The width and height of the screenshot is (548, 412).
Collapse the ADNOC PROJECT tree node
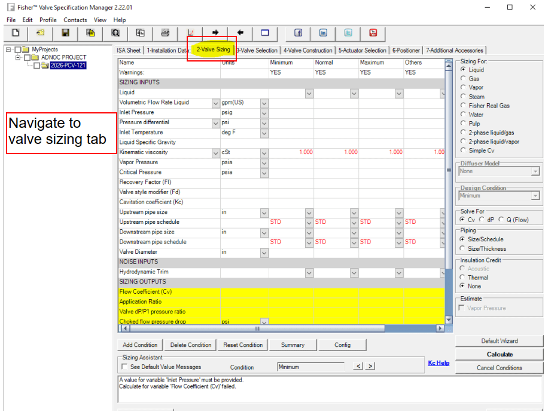(x=18, y=57)
